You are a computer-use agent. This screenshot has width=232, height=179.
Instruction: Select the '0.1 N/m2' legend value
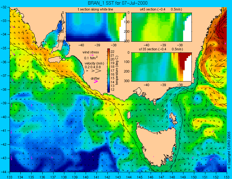click(x=91, y=58)
